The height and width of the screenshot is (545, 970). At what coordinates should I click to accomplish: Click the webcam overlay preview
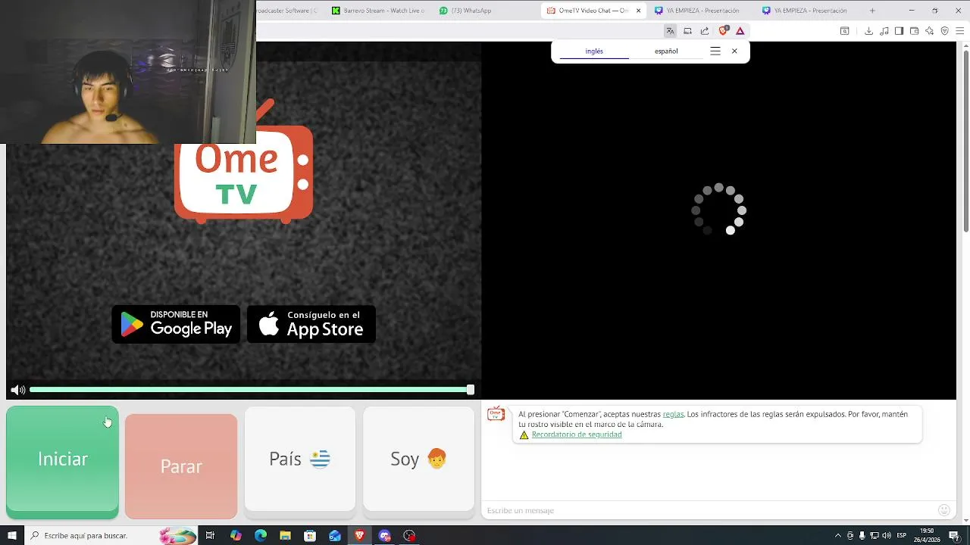(x=128, y=72)
